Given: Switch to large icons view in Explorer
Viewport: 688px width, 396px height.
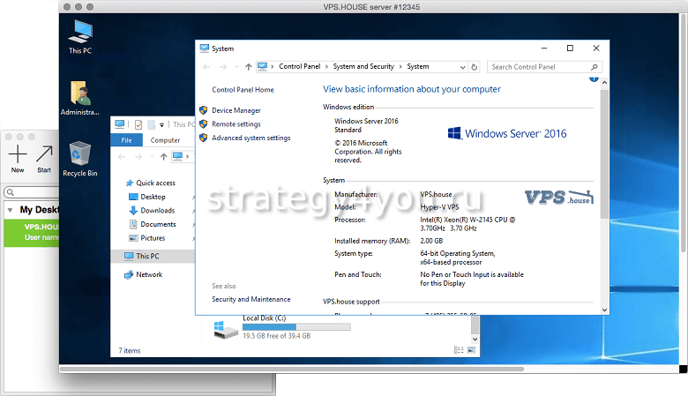Looking at the screenshot, I should click(x=471, y=350).
